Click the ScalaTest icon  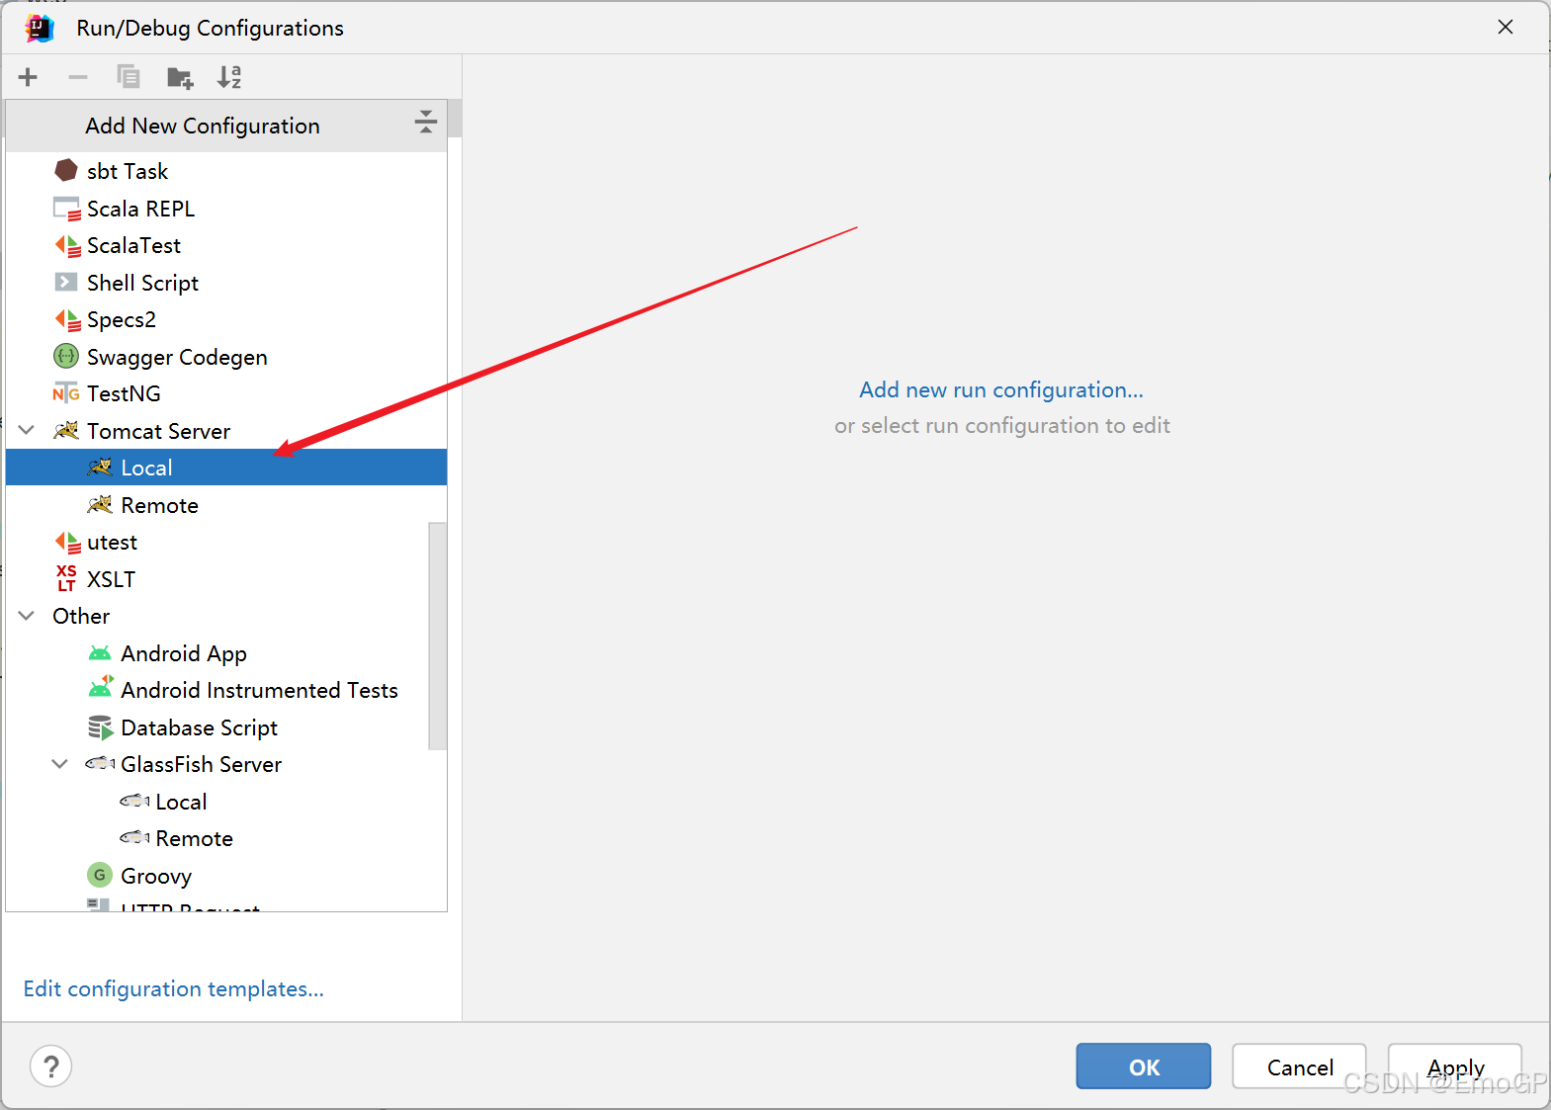(67, 245)
